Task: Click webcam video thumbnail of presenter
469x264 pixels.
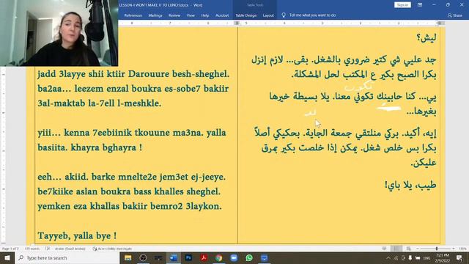Action: [x=59, y=33]
